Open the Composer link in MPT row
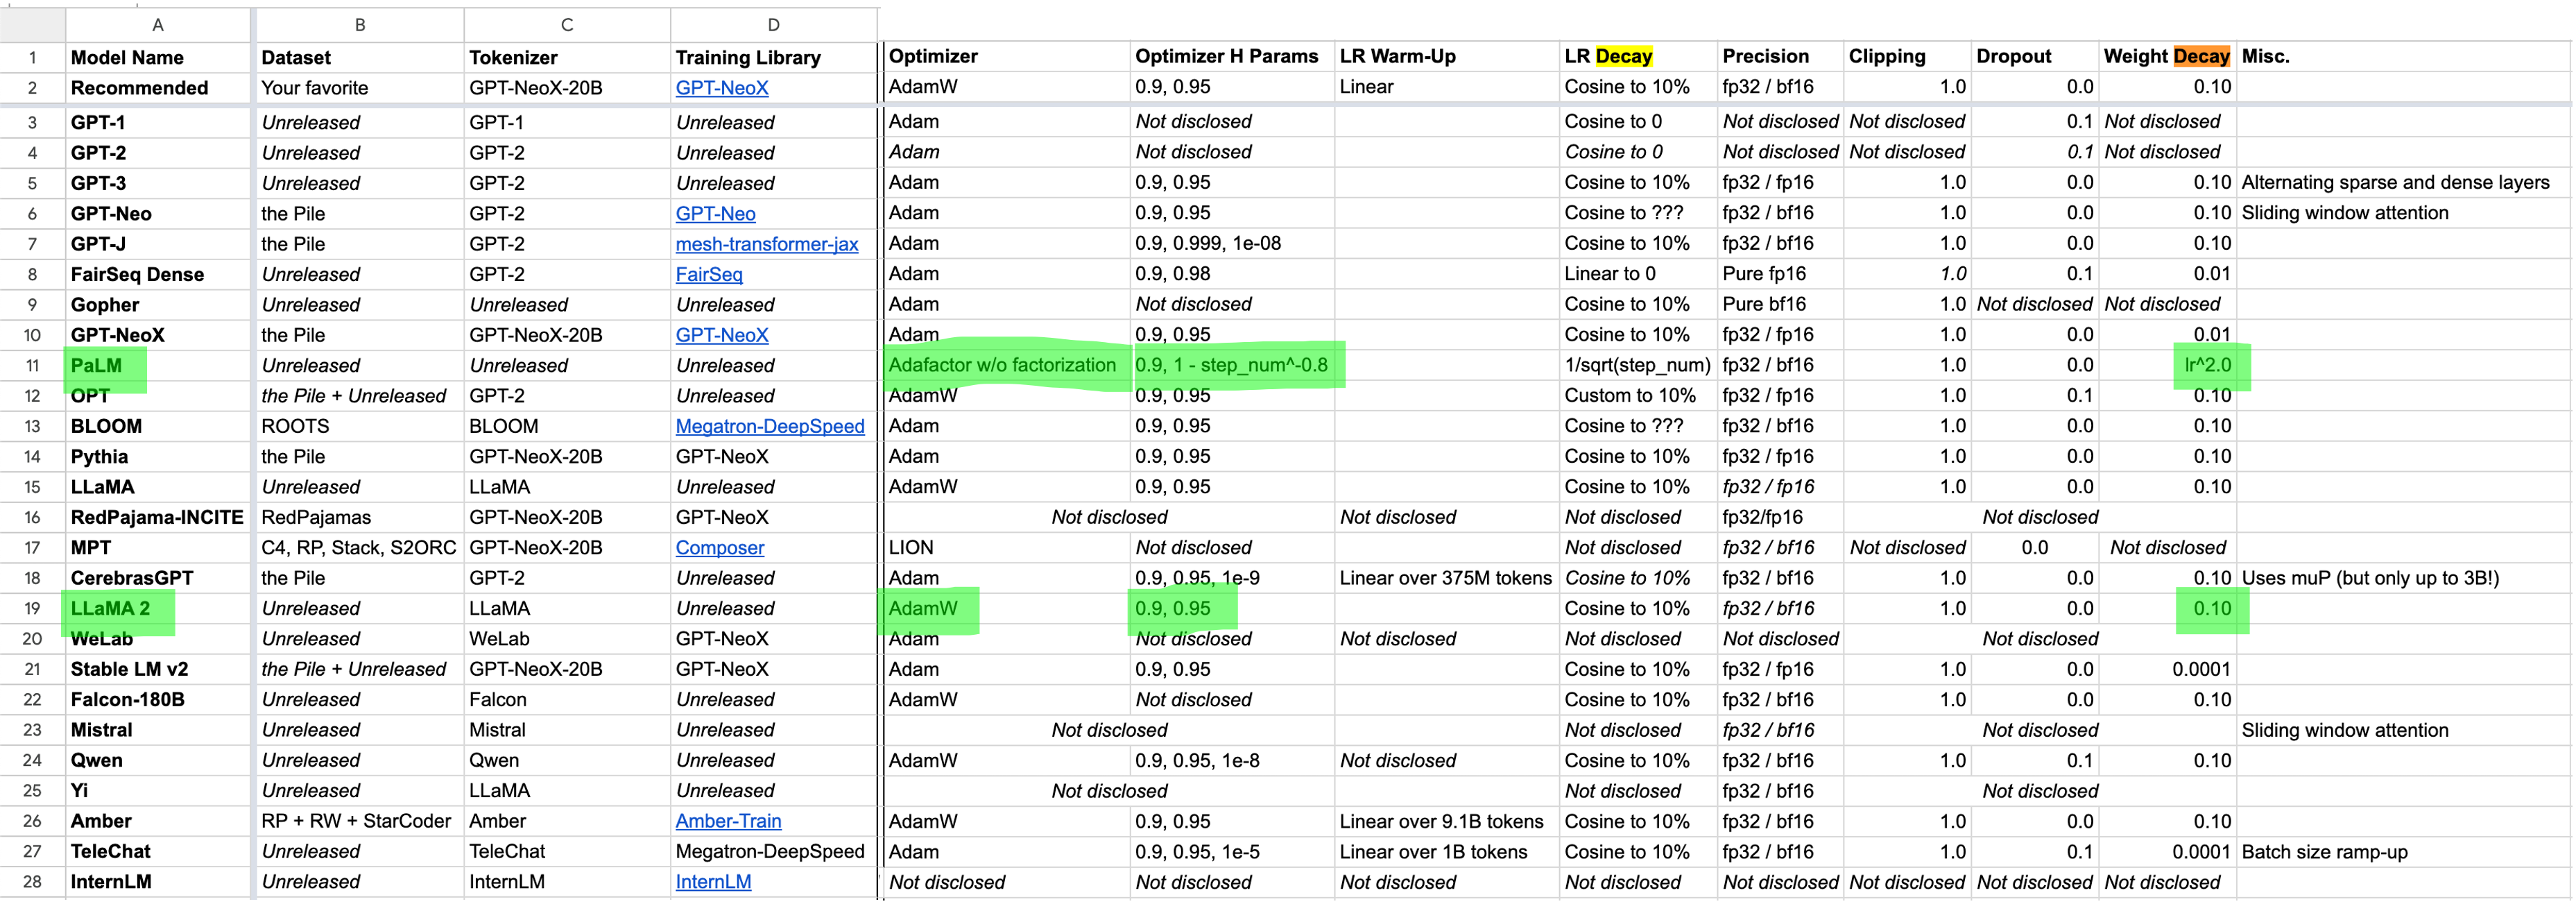The height and width of the screenshot is (904, 2576). point(719,548)
